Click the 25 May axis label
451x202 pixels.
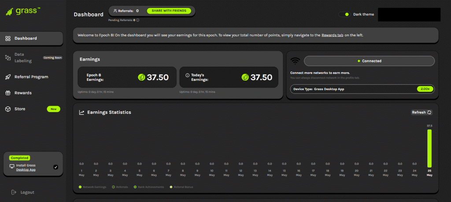click(429, 173)
